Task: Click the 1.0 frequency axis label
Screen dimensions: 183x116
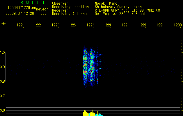Action: pyautogui.click(x=2, y=52)
